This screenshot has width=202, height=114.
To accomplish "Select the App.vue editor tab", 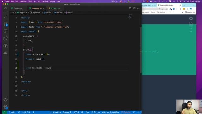I will (35, 8).
